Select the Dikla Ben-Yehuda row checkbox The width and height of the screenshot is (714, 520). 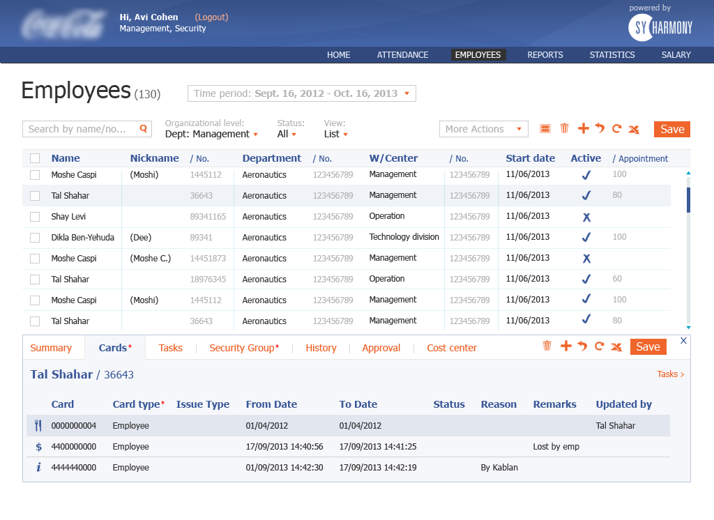tap(35, 238)
